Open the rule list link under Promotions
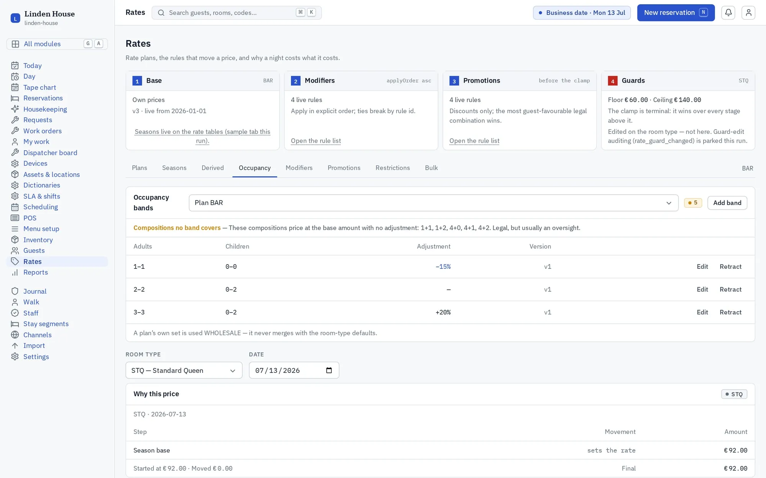The height and width of the screenshot is (478, 766). click(x=474, y=141)
